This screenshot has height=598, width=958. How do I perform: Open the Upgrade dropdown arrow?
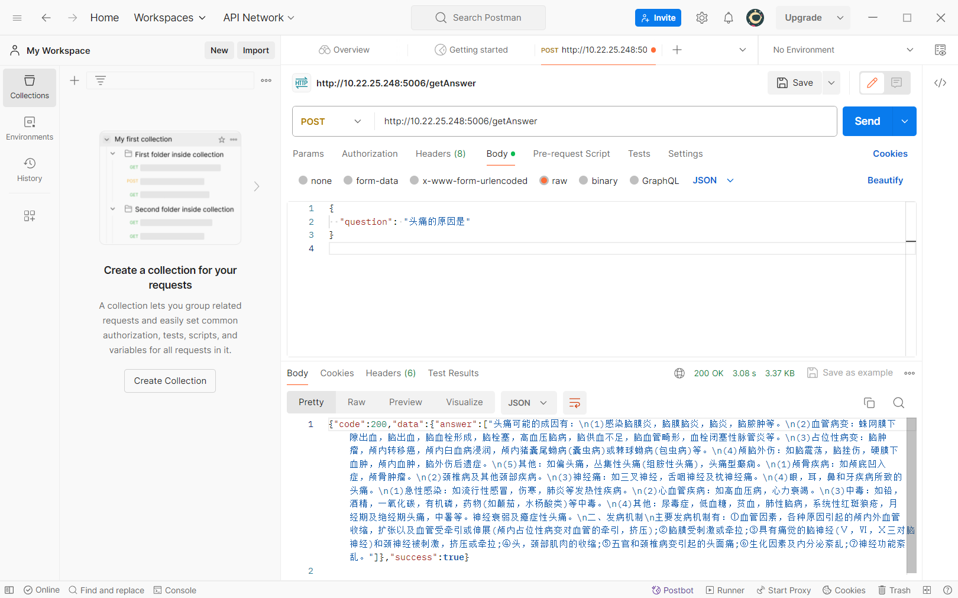point(840,18)
